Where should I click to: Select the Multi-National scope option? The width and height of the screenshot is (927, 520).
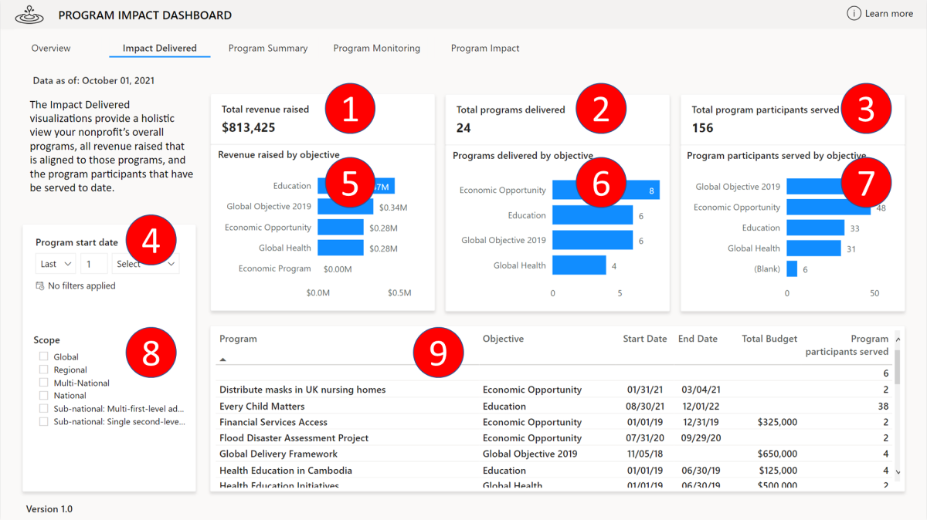click(x=43, y=382)
